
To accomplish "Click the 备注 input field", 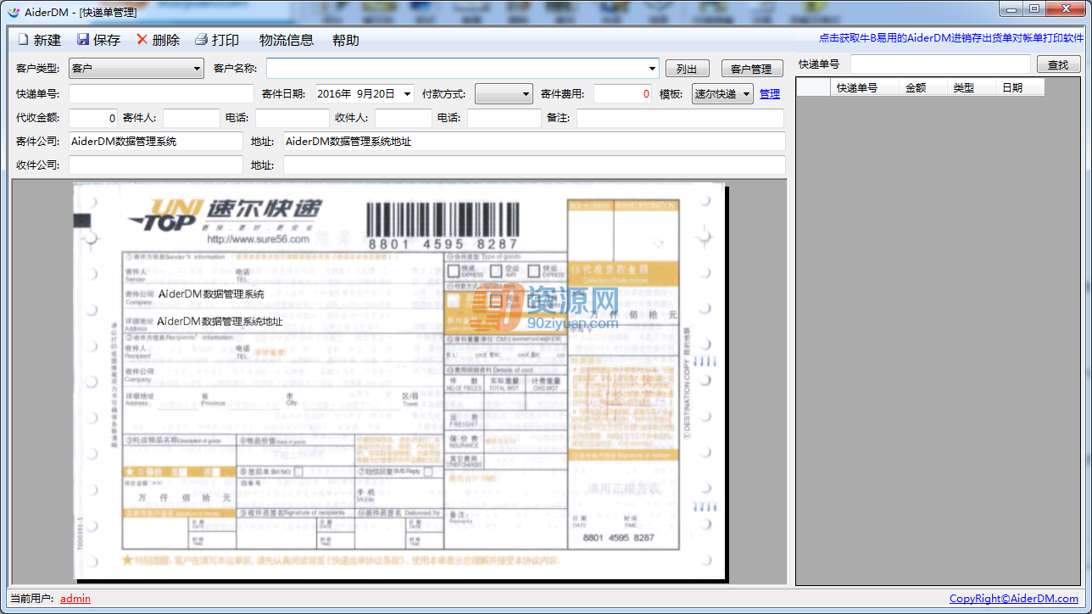I will click(x=680, y=118).
